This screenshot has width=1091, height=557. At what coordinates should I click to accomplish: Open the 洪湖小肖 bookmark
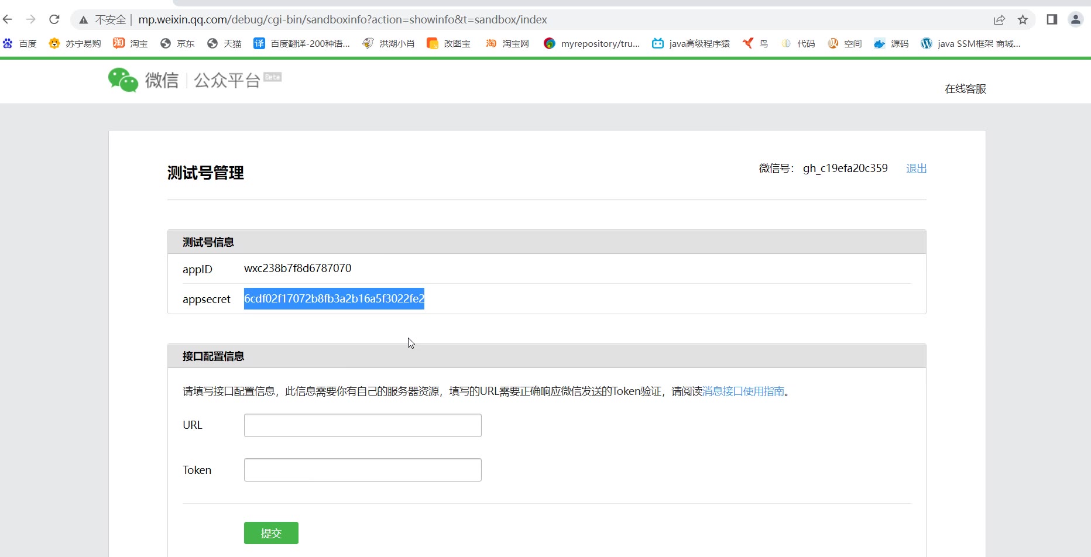[x=388, y=43]
